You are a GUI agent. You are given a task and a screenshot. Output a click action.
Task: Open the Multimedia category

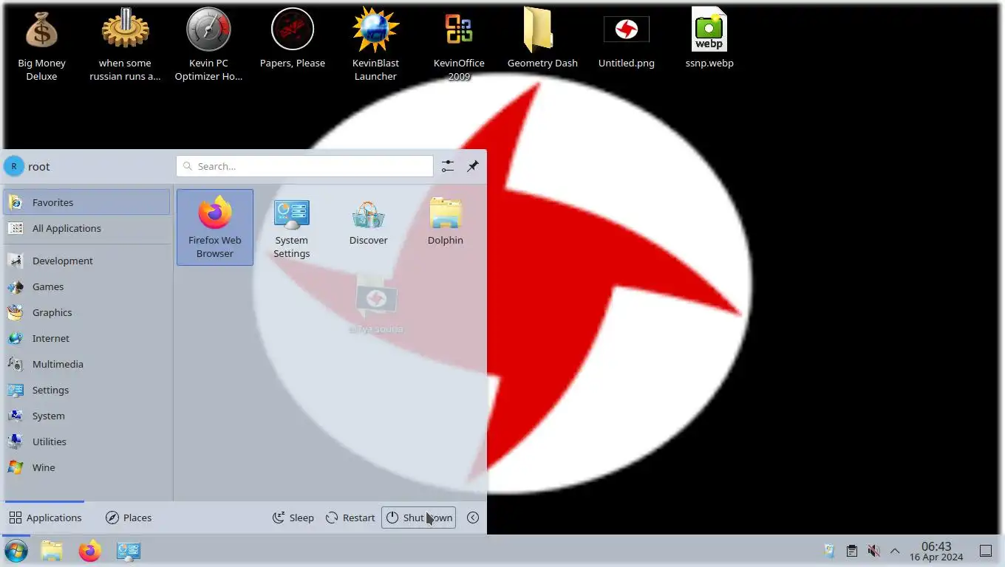tap(87, 364)
